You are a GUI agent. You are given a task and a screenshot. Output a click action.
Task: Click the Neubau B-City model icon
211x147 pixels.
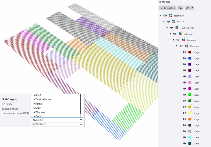coord(177,28)
